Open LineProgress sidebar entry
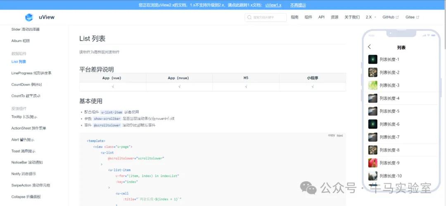446x206 pixels. (31, 73)
